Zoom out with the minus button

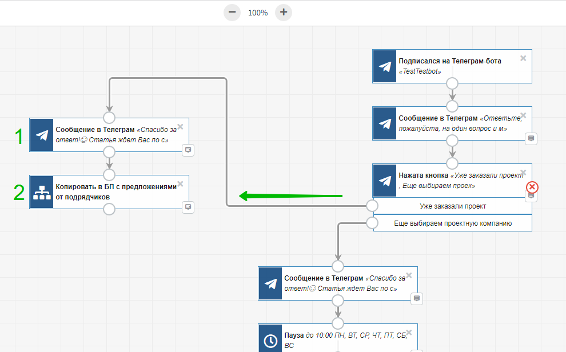click(232, 12)
